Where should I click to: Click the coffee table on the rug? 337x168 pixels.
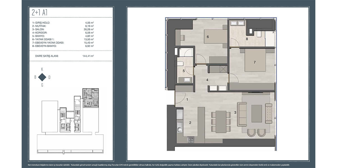[x=256, y=113]
